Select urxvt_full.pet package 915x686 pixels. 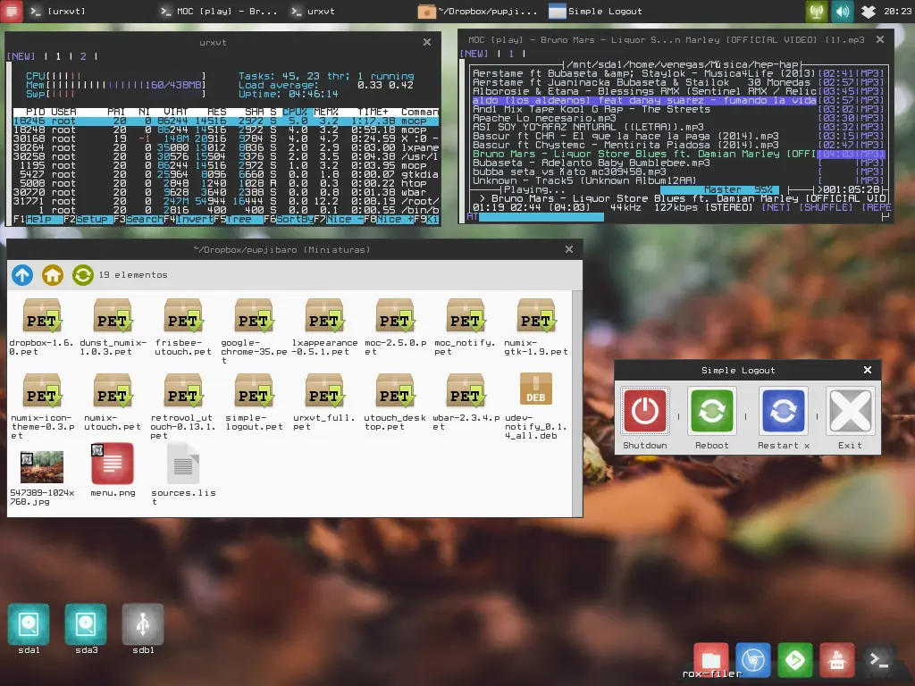(x=324, y=402)
